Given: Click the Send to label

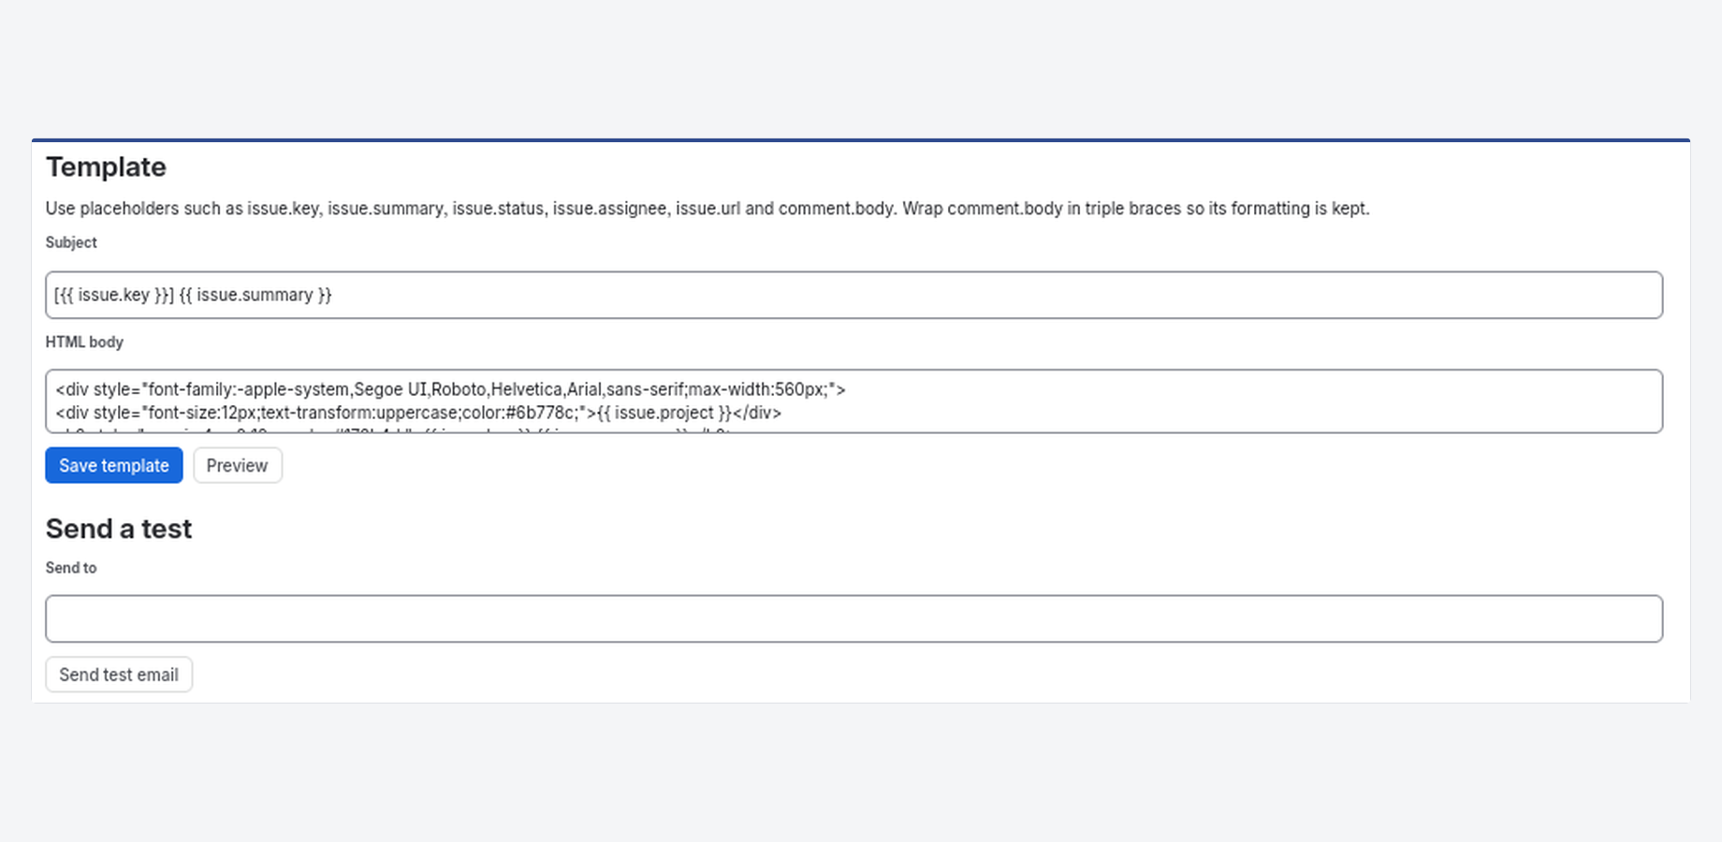Looking at the screenshot, I should [x=71, y=568].
